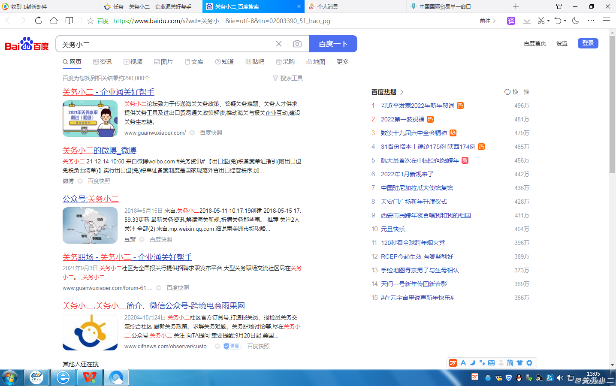This screenshot has width=616, height=386.
Task: Open the reading mode book icon
Action: tap(69, 21)
